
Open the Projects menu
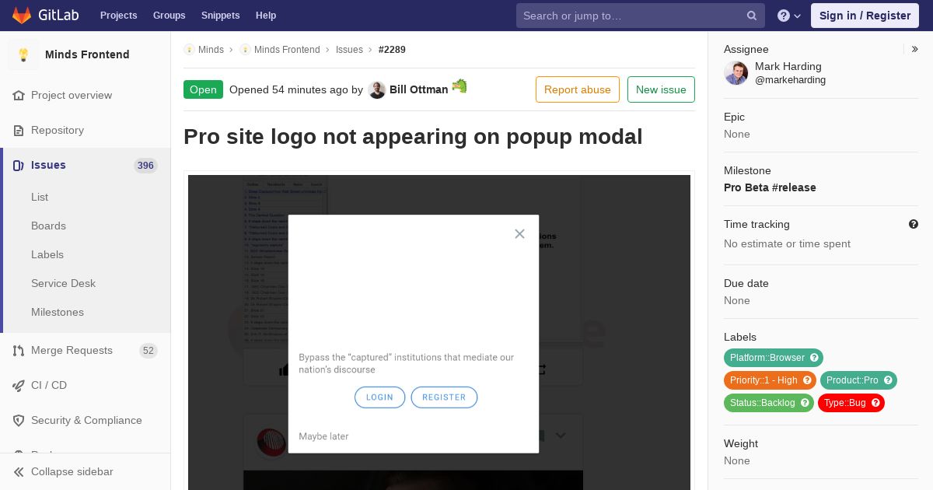pyautogui.click(x=118, y=16)
